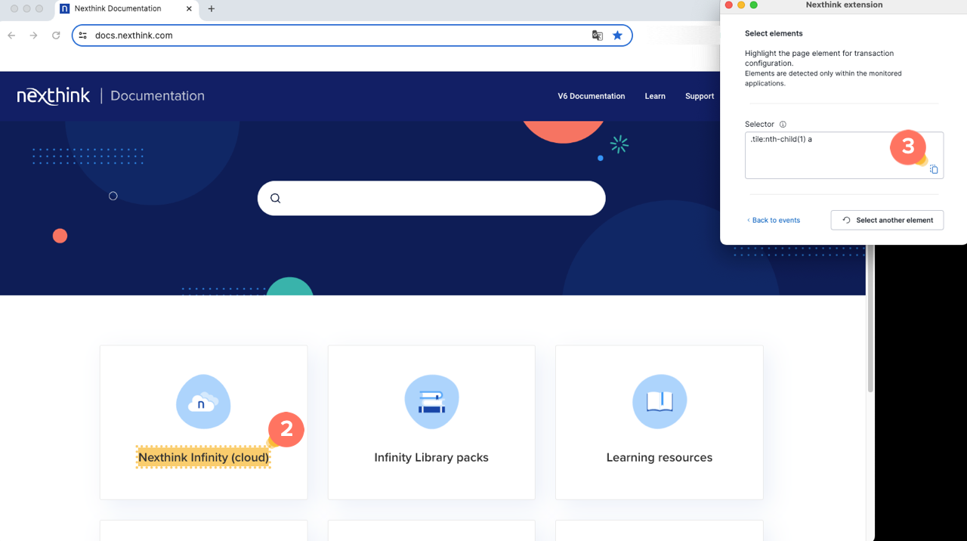967x541 pixels.
Task: Go back using browser back arrow
Action: [x=11, y=36]
